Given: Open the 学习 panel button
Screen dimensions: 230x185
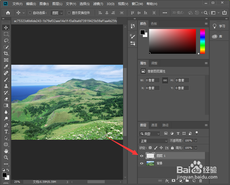Looking at the screenshot, I should pyautogui.click(x=219, y=26).
